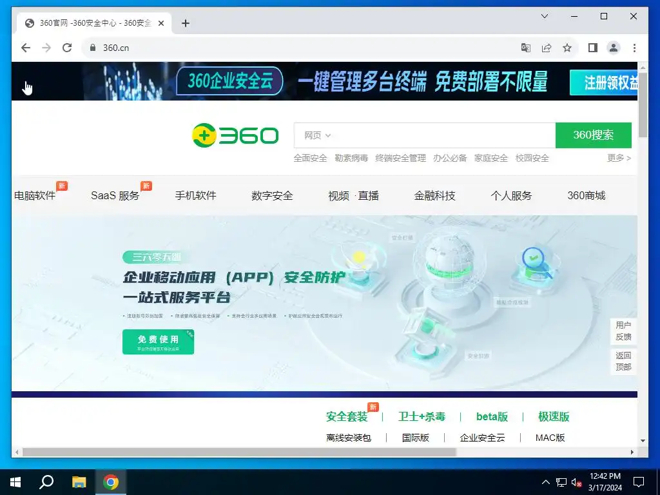
Task: Open the 企业安全云 link
Action: click(x=482, y=438)
